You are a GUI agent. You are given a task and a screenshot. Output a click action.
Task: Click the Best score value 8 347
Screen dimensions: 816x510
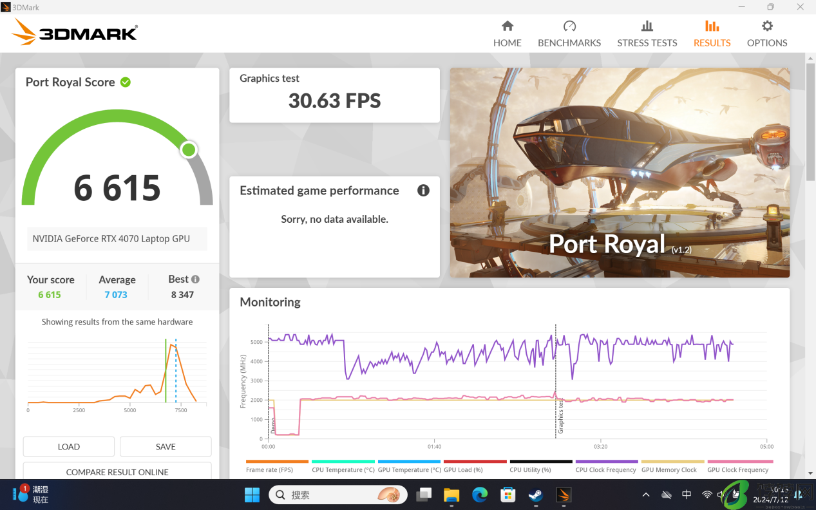[x=182, y=295]
